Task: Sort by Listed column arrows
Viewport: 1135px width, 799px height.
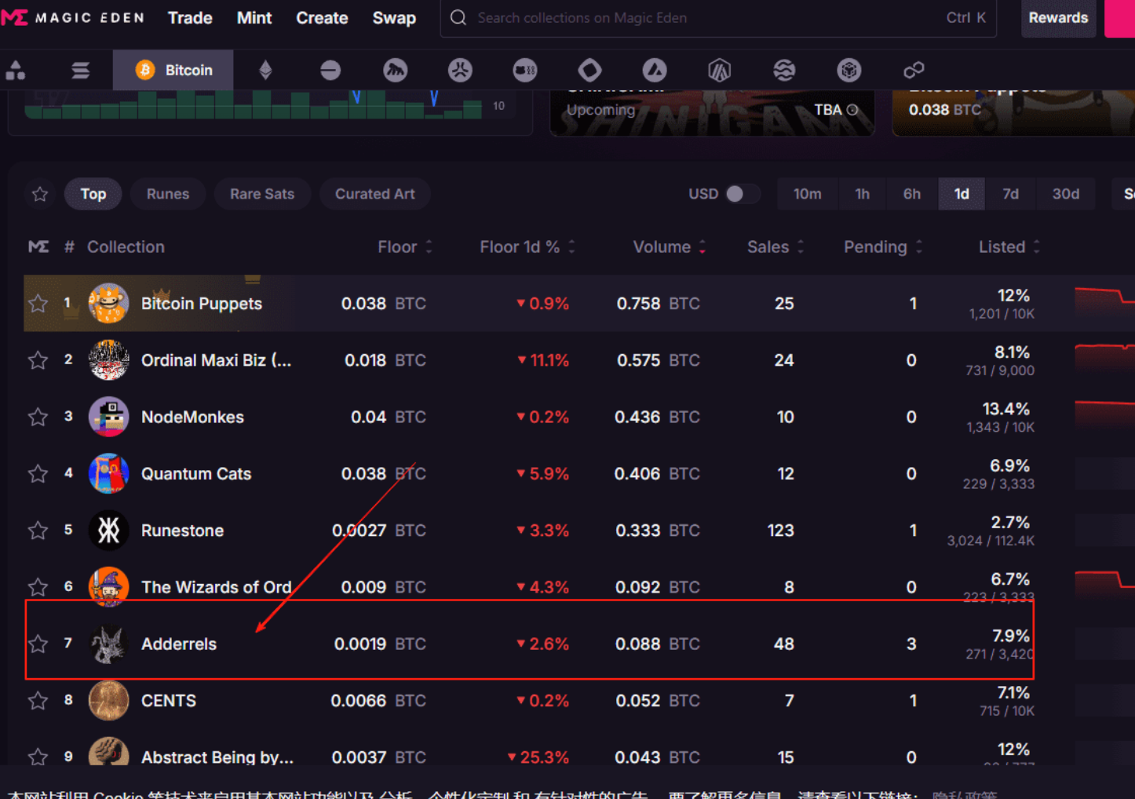Action: click(1036, 246)
